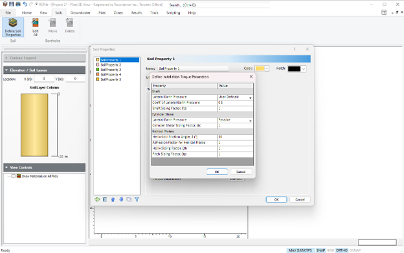
Task: Switch to the Results ribbon tab
Action: 137,13
